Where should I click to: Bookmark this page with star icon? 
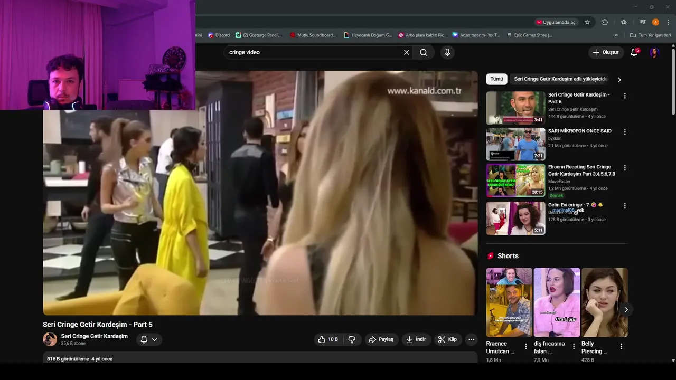click(x=587, y=22)
